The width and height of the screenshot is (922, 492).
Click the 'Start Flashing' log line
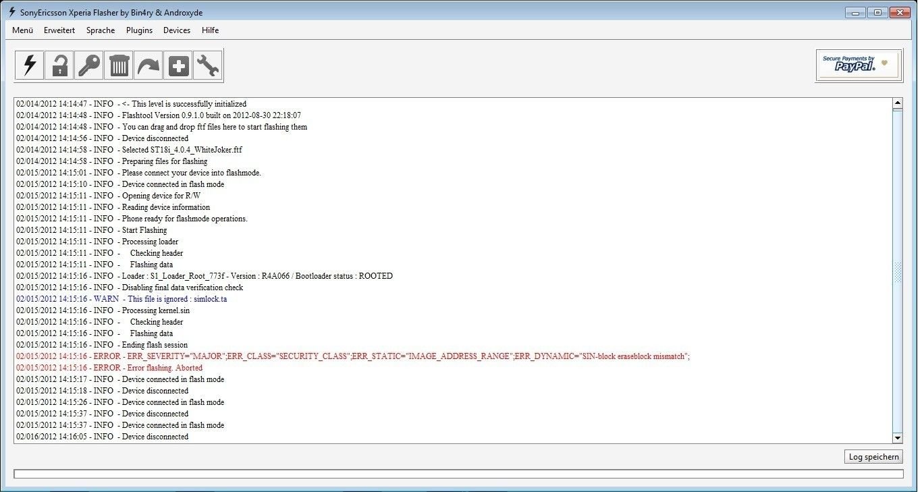click(x=92, y=230)
